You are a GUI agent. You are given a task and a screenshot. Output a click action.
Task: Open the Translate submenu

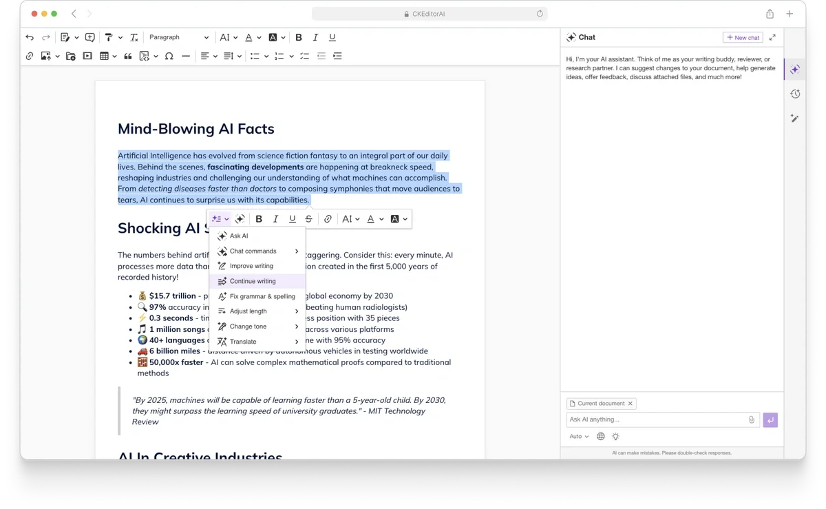click(x=258, y=342)
